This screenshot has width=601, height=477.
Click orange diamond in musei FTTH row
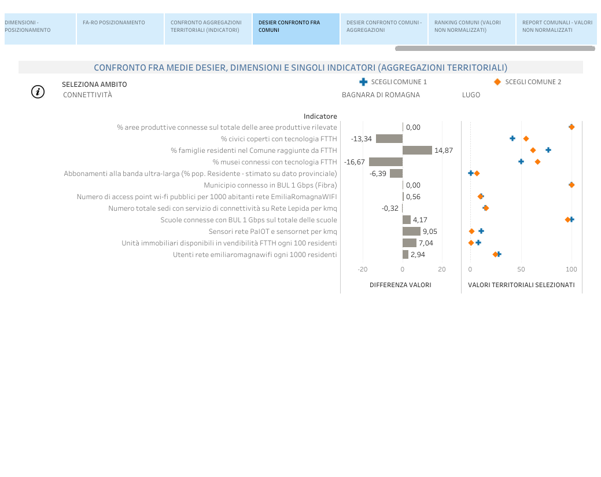[x=537, y=162]
